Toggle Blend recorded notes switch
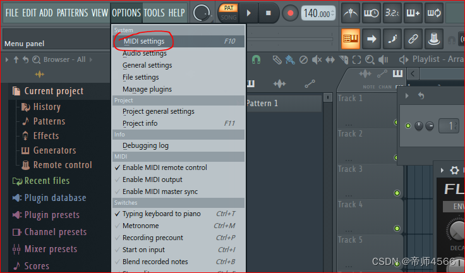This screenshot has height=273, width=465. pyautogui.click(x=179, y=262)
